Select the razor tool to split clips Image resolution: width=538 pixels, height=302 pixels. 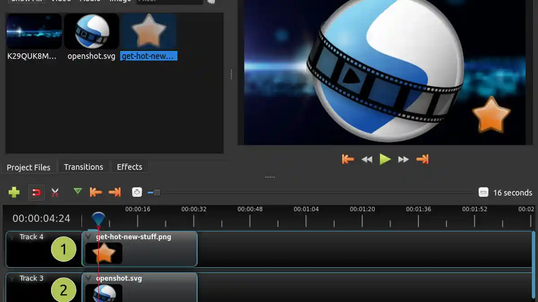tap(55, 192)
